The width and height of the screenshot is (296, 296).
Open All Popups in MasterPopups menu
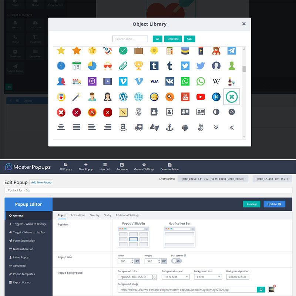point(66,167)
